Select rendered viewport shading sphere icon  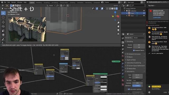click(x=117, y=8)
